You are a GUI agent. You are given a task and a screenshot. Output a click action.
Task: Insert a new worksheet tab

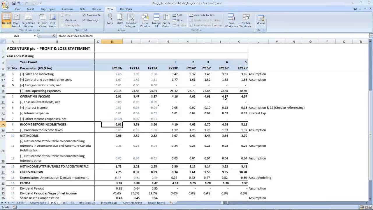[172, 203]
